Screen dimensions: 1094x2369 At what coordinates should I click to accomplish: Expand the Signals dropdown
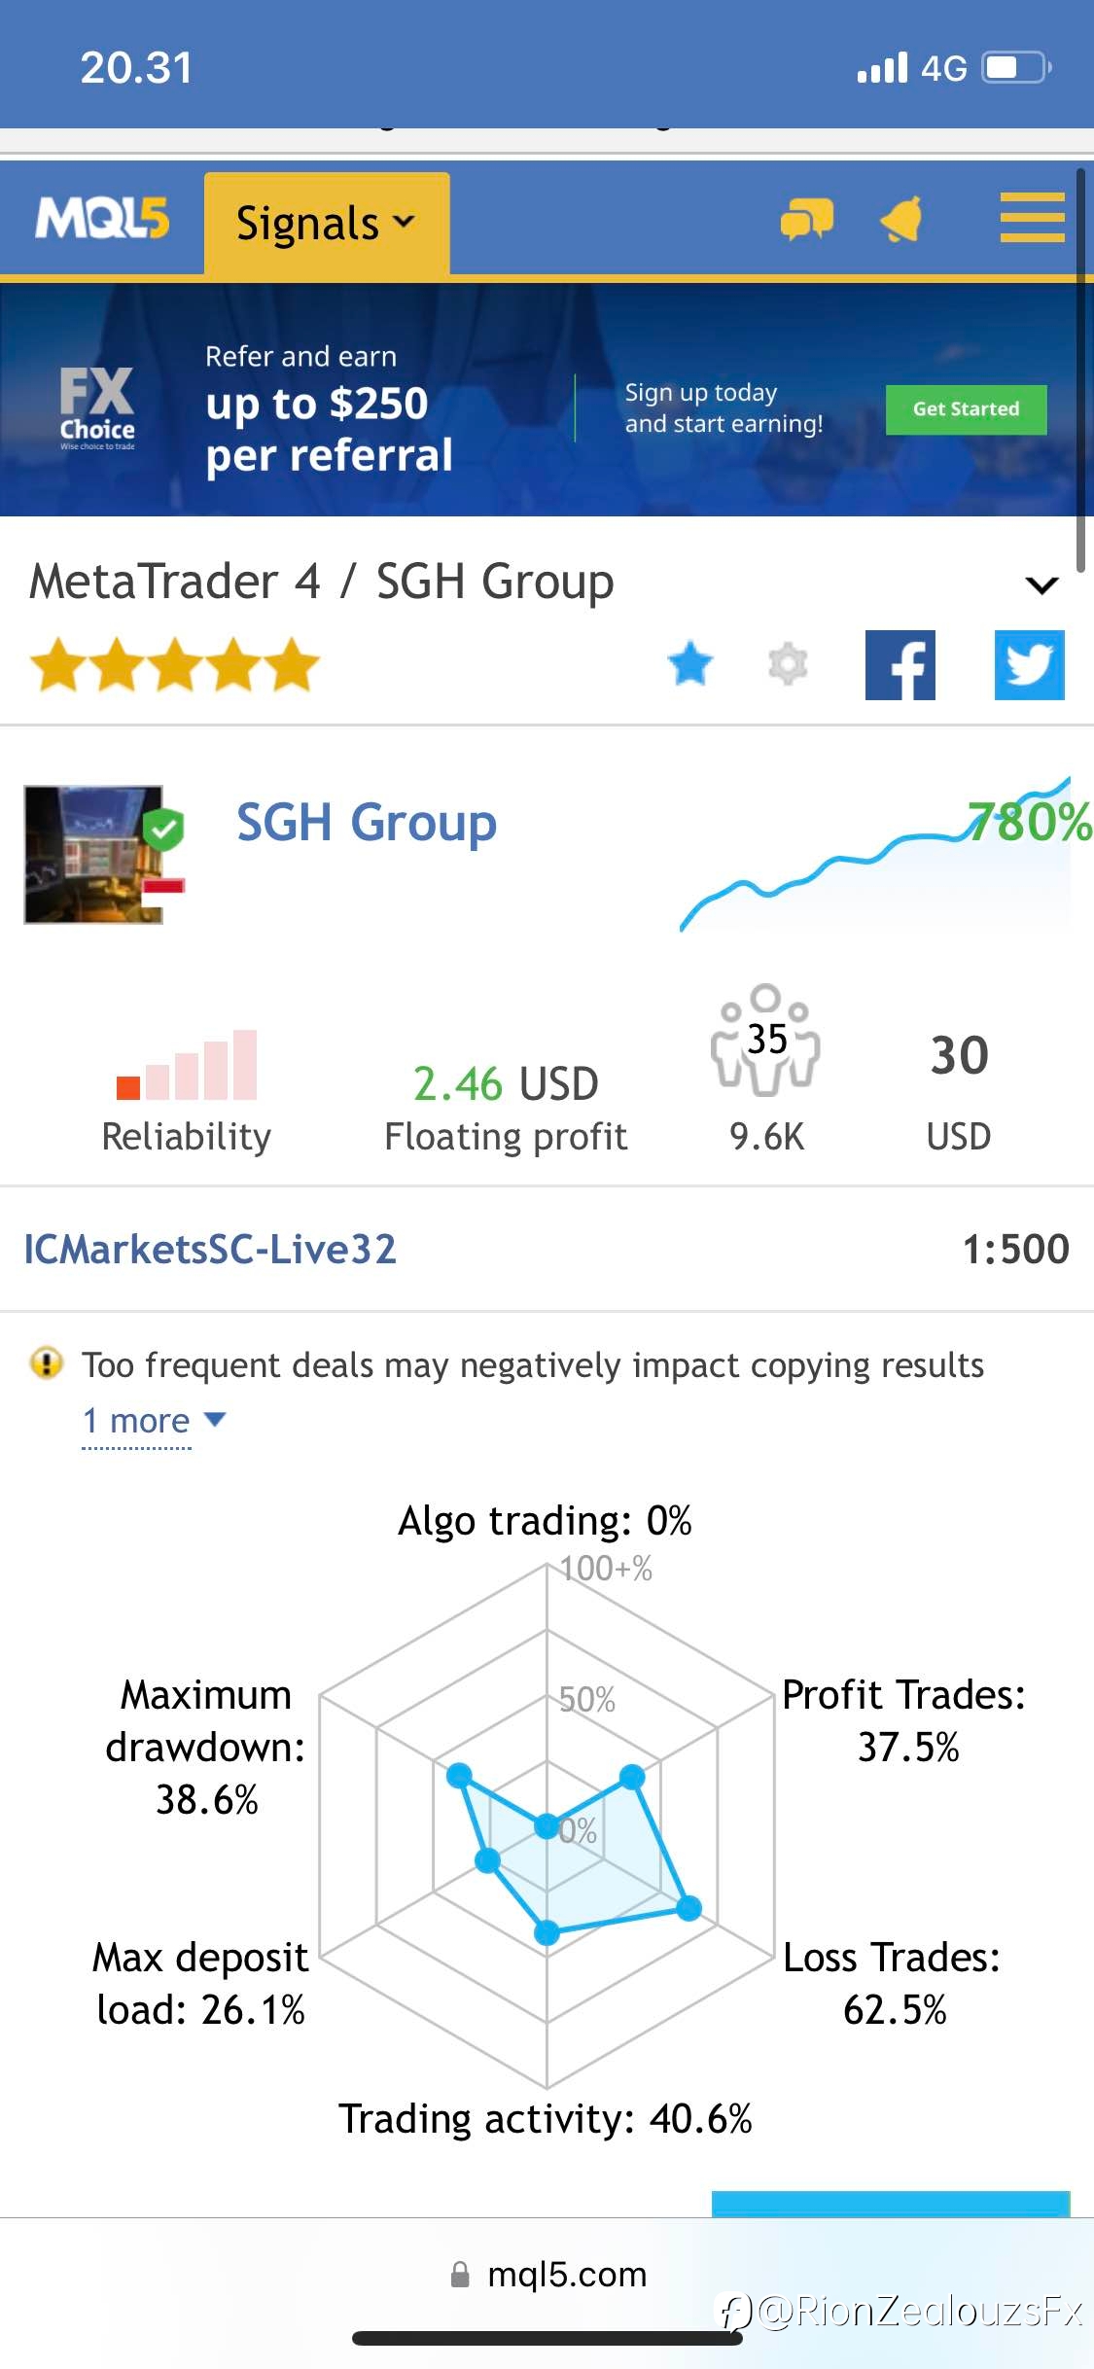327,223
